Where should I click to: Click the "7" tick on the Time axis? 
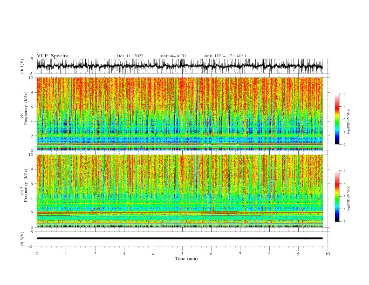[240, 254]
